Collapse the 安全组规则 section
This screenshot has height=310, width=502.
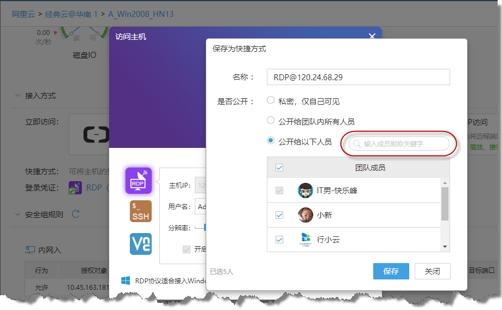[17, 214]
